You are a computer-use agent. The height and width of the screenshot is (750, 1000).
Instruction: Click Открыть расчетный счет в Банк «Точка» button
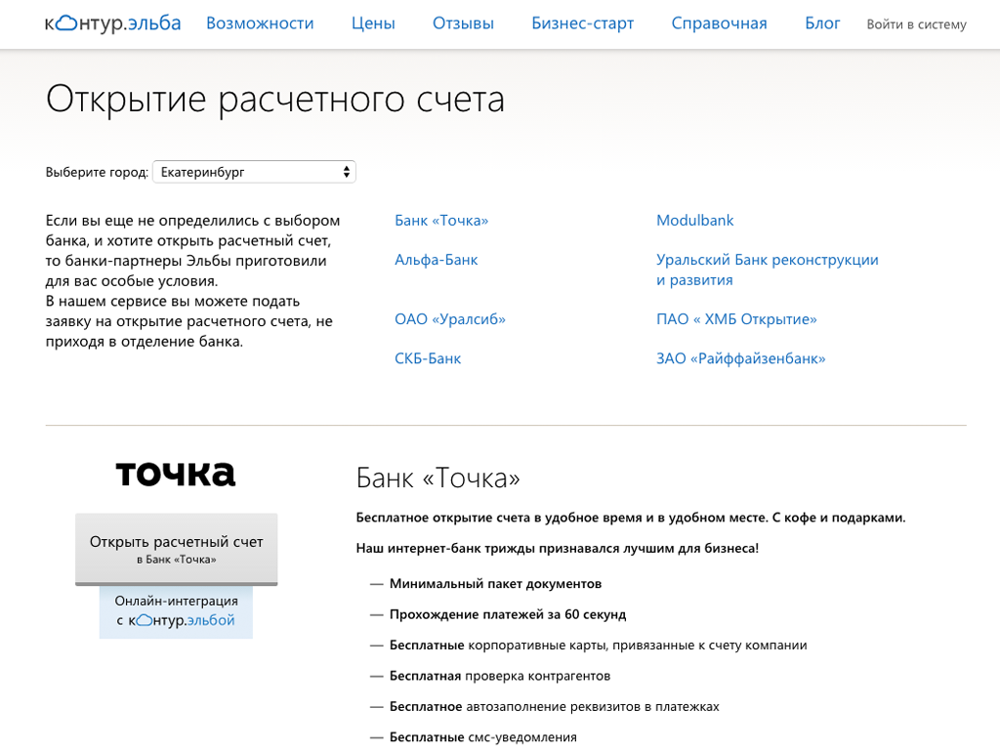click(176, 549)
